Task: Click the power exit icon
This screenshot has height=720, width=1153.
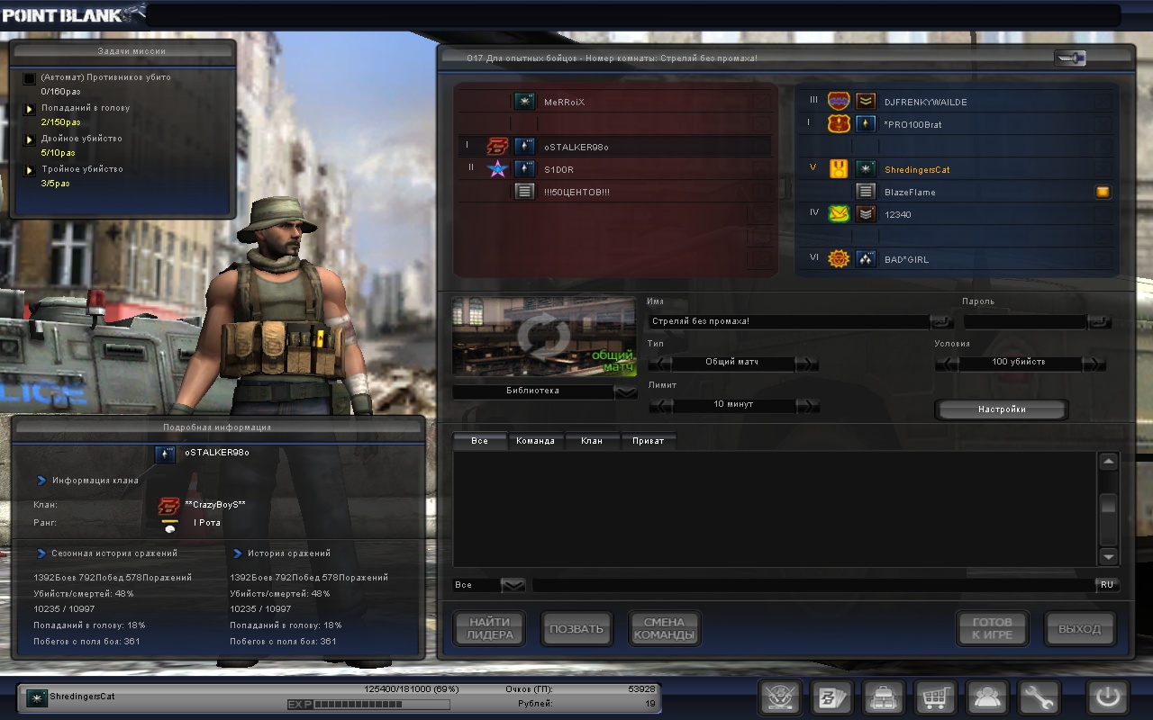Action: coord(1107,697)
